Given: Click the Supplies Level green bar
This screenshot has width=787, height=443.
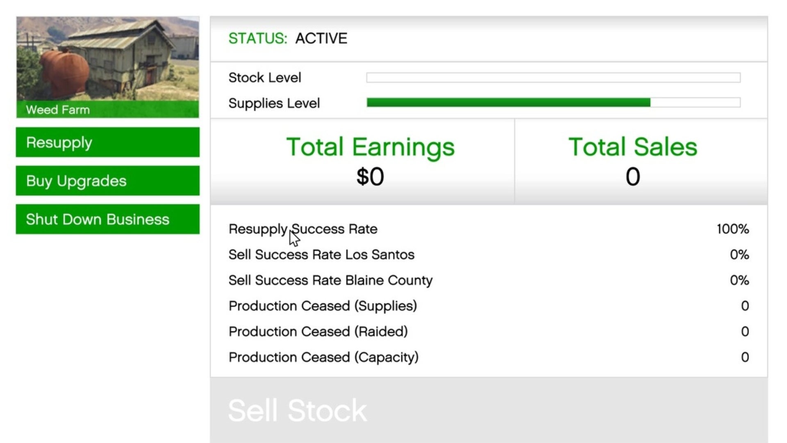Looking at the screenshot, I should pos(508,103).
